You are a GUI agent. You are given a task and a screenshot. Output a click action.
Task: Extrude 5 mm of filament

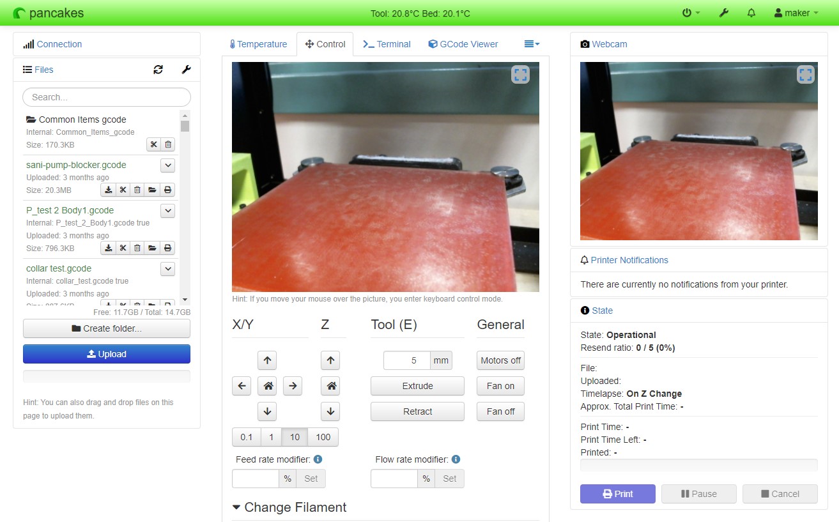[417, 385]
